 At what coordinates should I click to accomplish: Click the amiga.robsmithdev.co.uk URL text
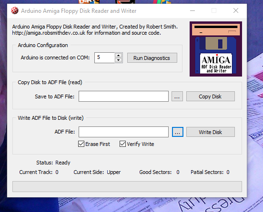[49, 33]
